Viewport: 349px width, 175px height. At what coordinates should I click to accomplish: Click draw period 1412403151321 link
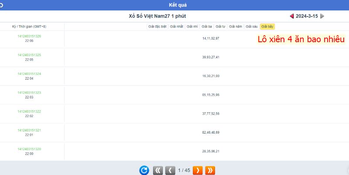click(29, 130)
